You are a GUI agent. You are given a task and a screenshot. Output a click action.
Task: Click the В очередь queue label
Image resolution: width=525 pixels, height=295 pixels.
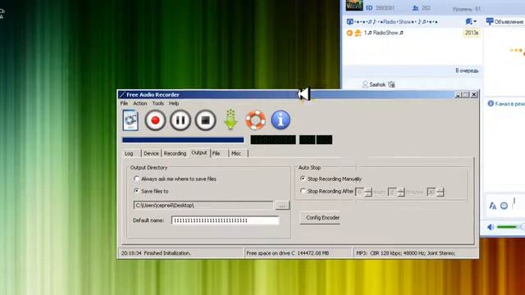(467, 70)
